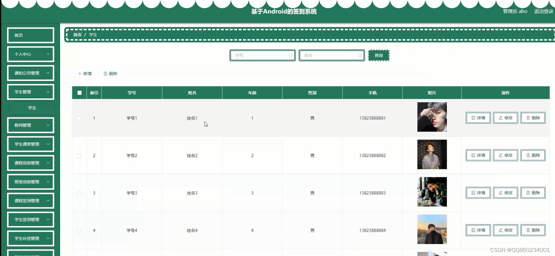
Task: Click 删除 for row 姓名3
Action: point(533,193)
